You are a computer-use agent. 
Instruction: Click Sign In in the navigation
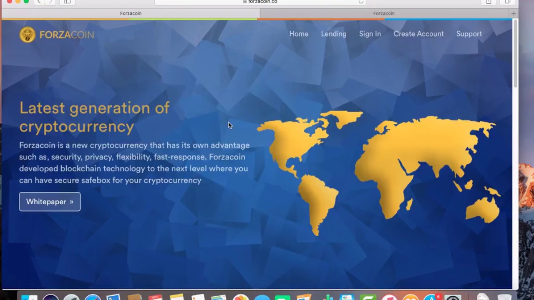pos(370,34)
